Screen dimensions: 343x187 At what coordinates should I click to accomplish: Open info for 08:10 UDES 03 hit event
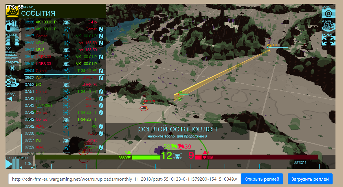(101, 57)
